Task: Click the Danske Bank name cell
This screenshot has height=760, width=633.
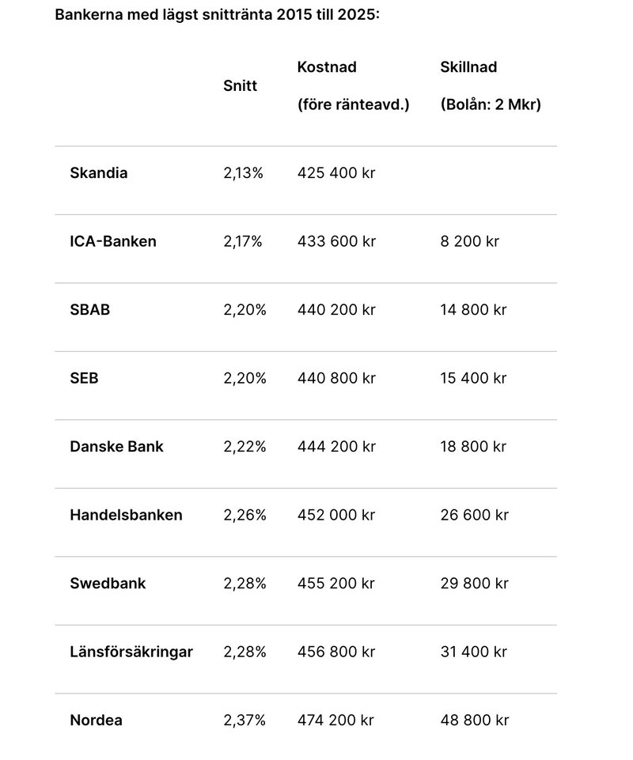Action: (116, 447)
